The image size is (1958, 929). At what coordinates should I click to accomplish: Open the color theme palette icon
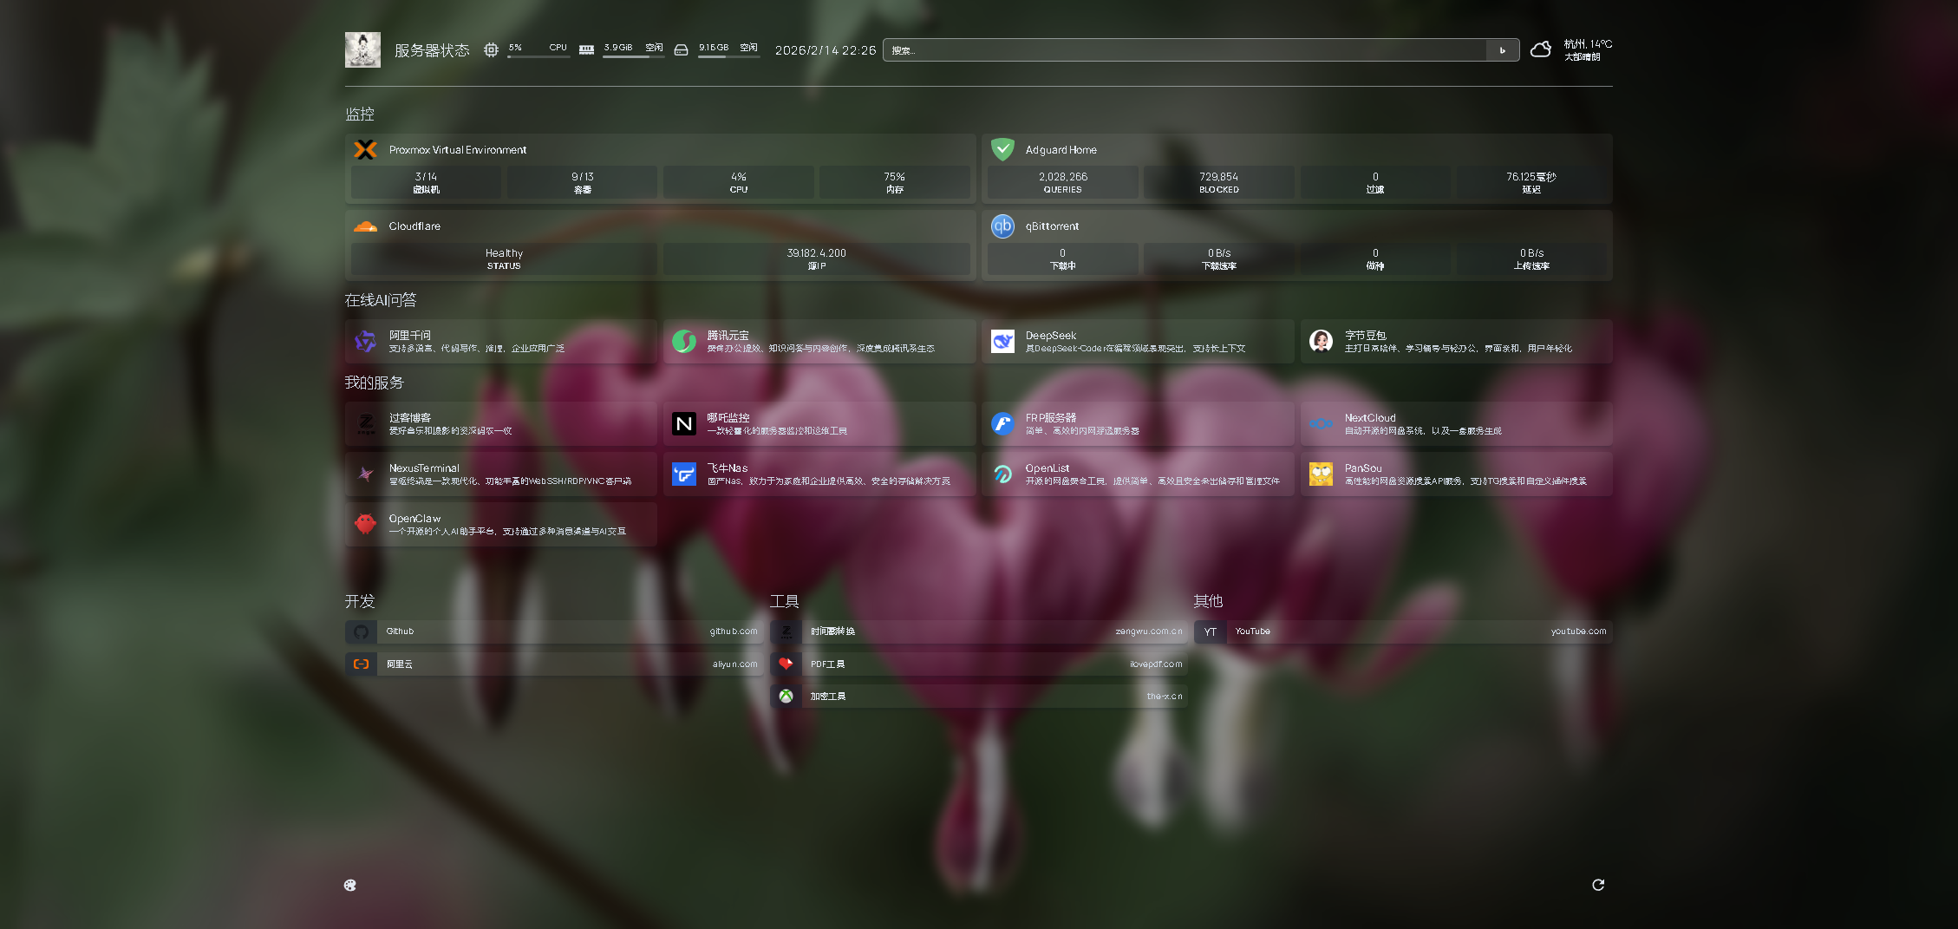click(x=350, y=885)
